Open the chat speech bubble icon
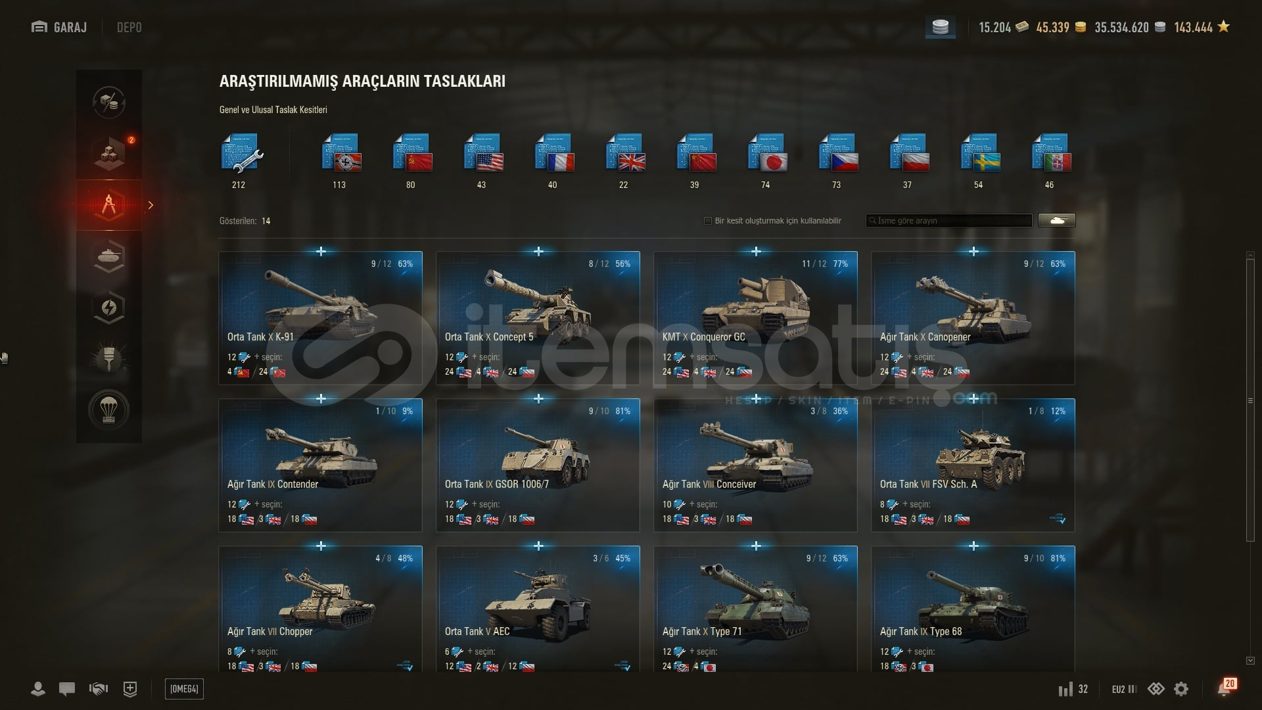The image size is (1262, 710). [66, 688]
